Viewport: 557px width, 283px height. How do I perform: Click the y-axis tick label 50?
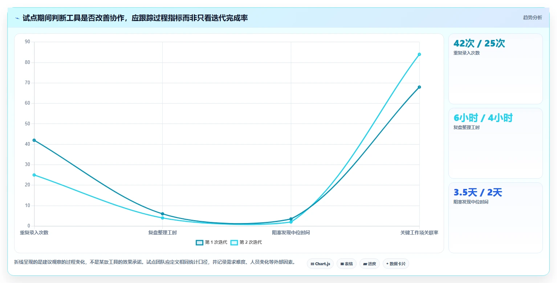(x=28, y=124)
